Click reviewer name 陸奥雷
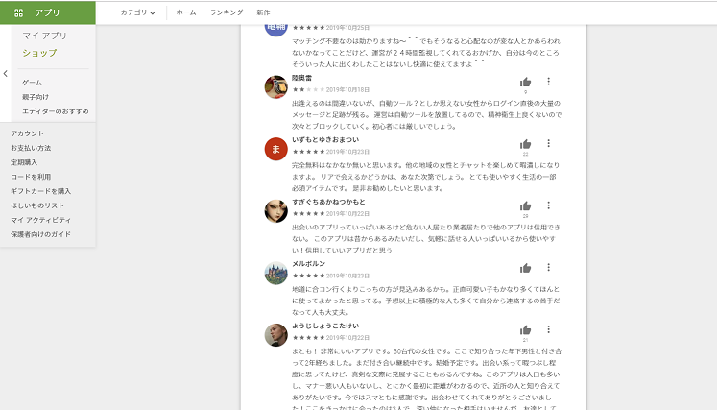Image resolution: width=717 pixels, height=410 pixels. point(301,78)
